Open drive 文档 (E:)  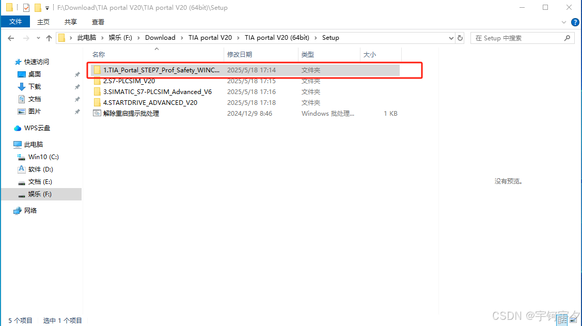40,181
